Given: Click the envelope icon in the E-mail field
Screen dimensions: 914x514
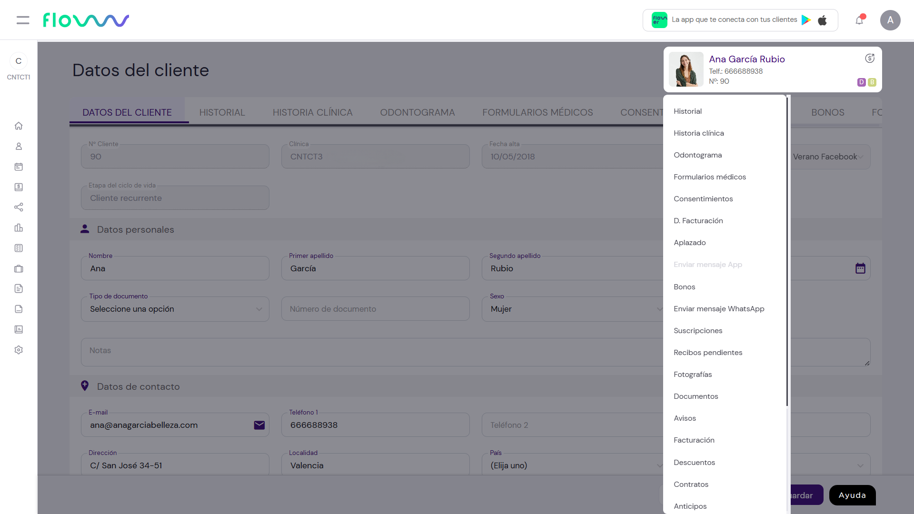Looking at the screenshot, I should tap(259, 425).
